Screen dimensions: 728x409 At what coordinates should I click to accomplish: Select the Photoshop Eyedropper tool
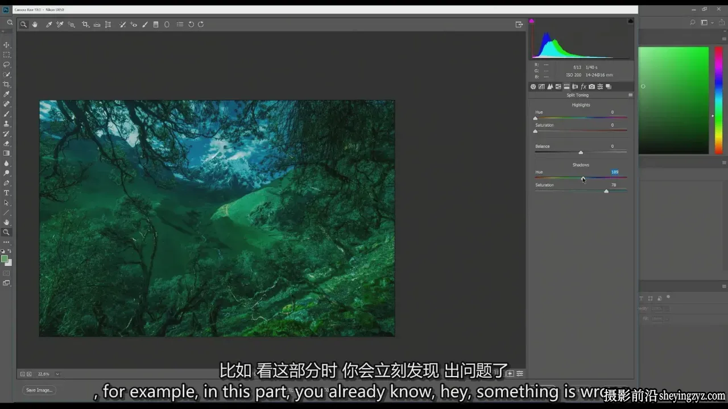(x=7, y=94)
